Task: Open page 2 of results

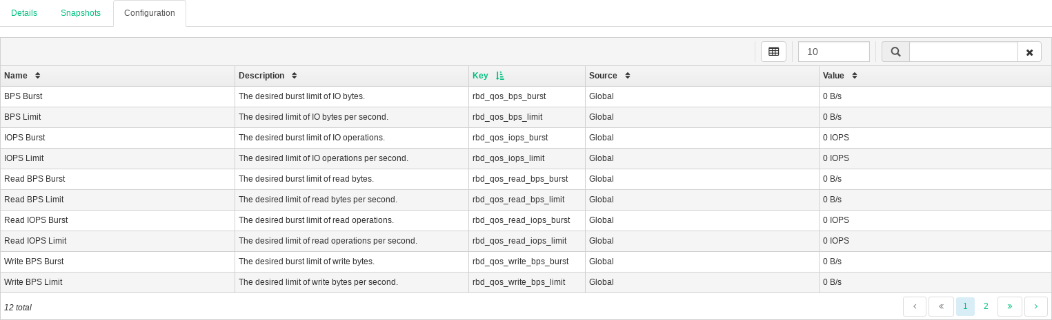Action: click(986, 306)
